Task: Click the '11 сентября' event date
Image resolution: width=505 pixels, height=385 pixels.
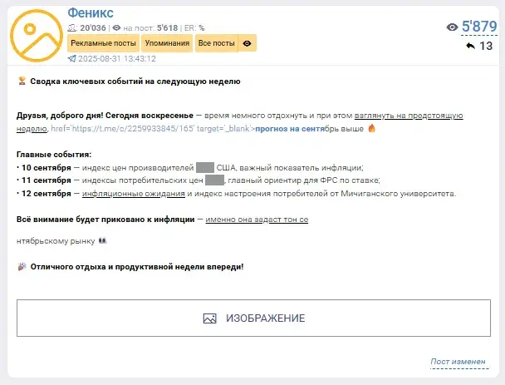Action: point(47,180)
